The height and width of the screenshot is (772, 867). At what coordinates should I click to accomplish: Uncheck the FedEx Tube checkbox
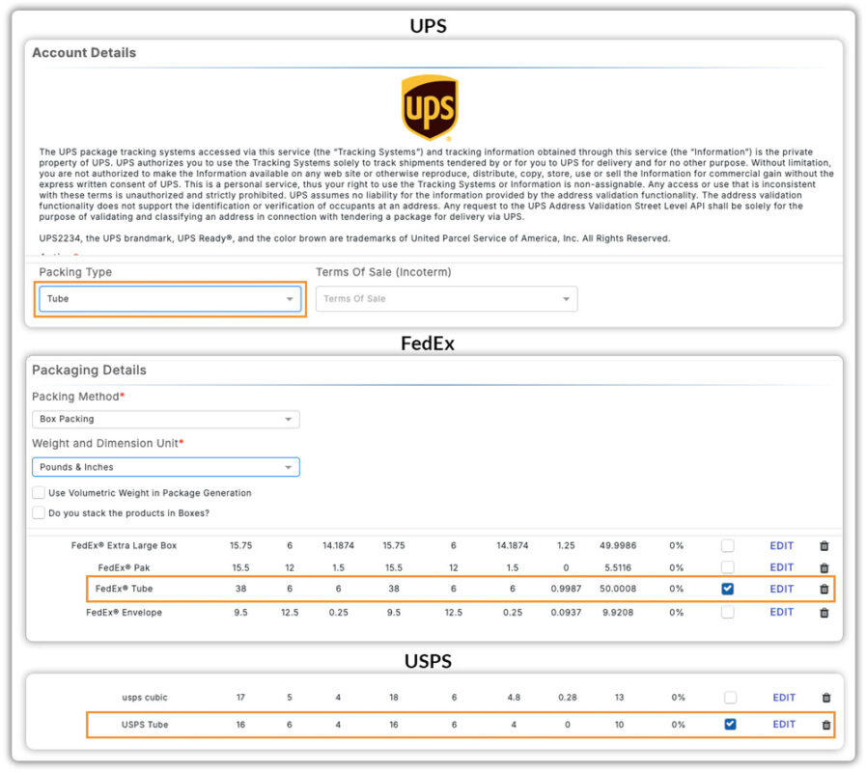click(728, 589)
